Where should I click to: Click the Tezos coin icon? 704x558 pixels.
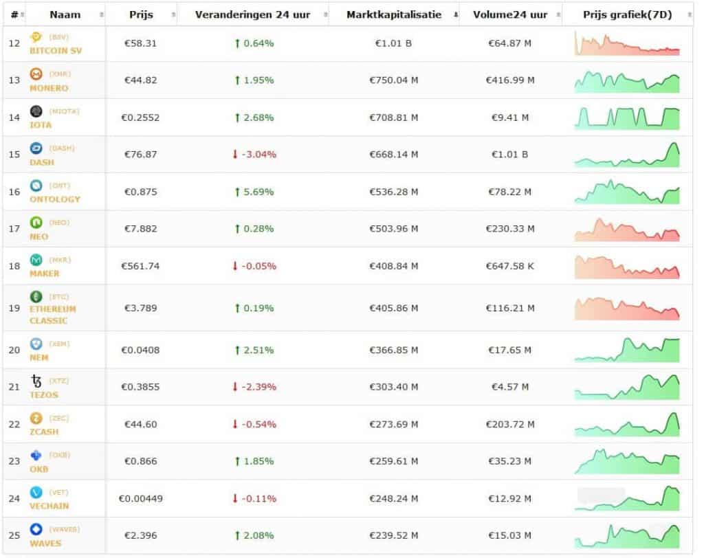36,381
